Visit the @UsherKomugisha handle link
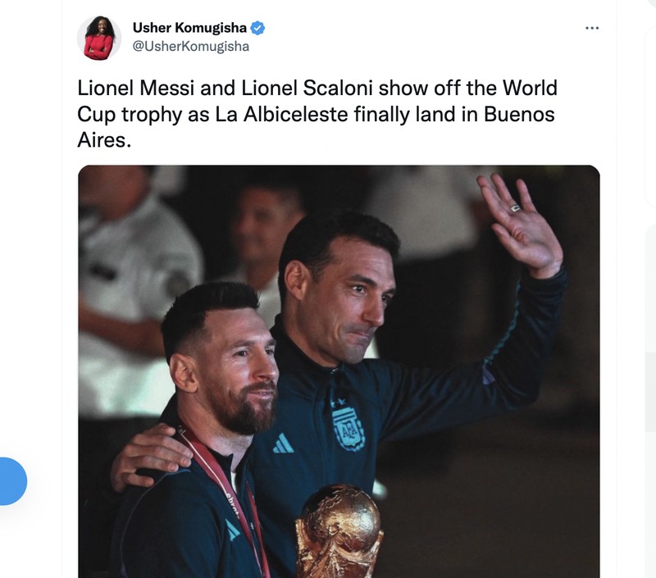Screen dimensions: 656x578 pos(191,46)
